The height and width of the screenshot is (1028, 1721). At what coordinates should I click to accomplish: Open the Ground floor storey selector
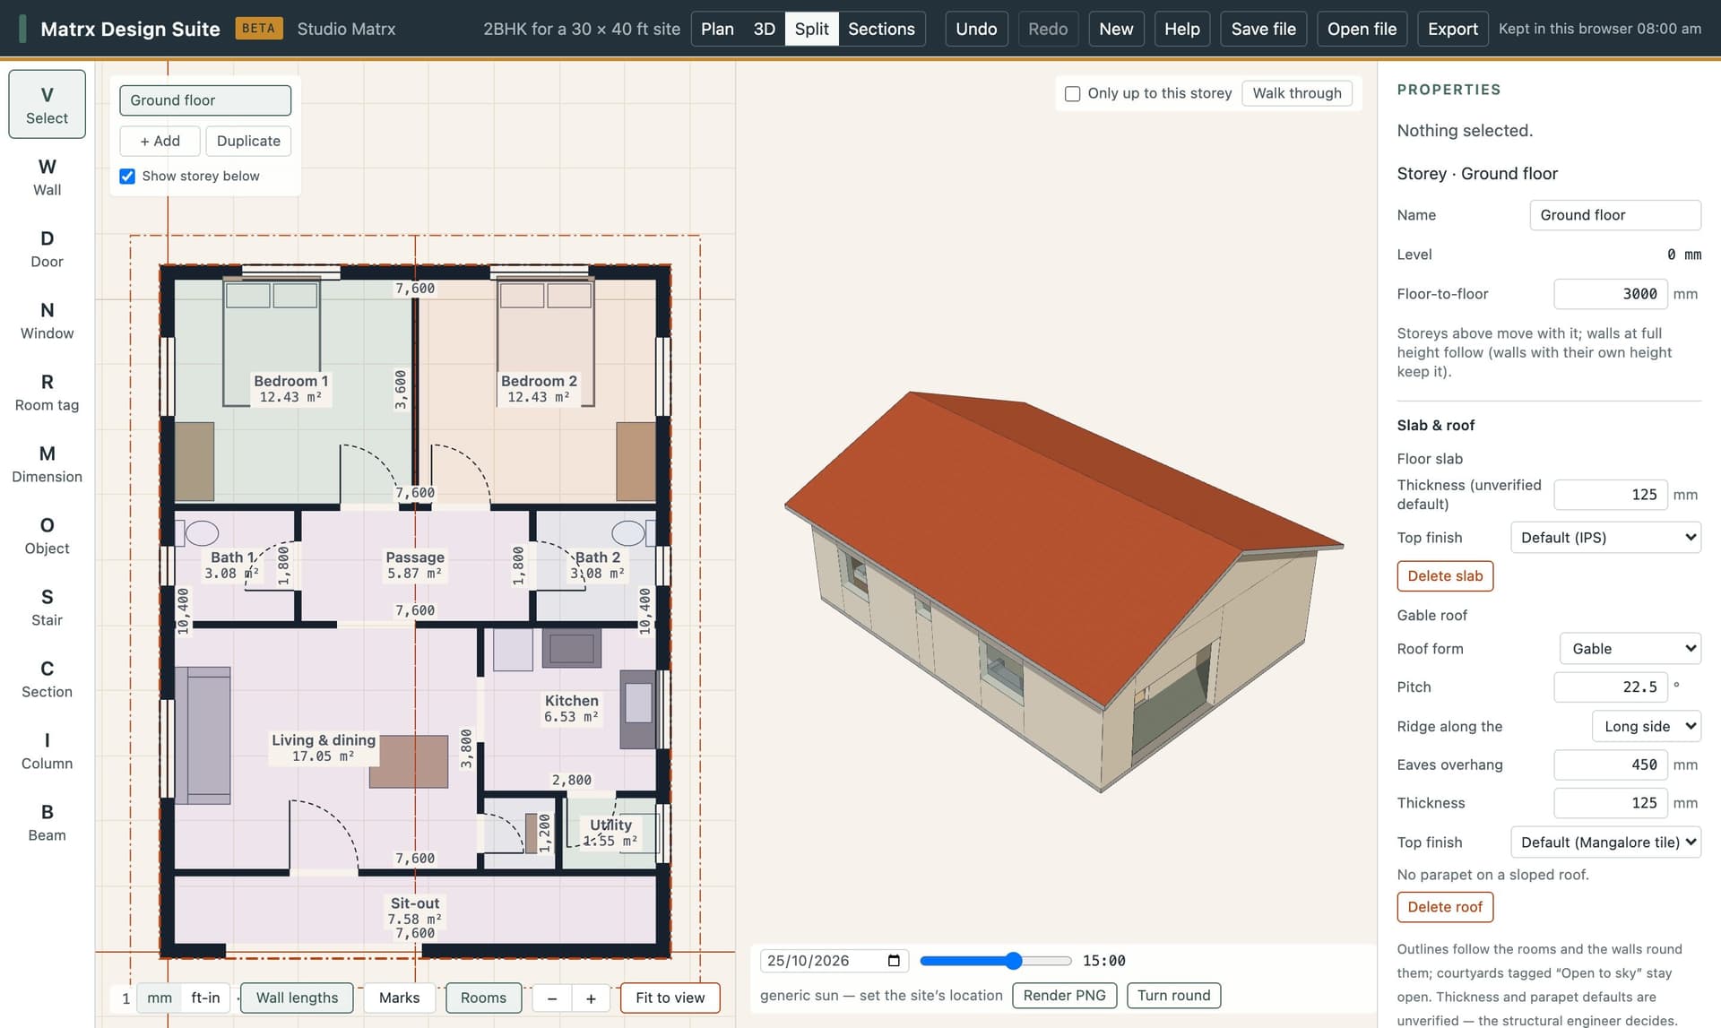click(205, 100)
